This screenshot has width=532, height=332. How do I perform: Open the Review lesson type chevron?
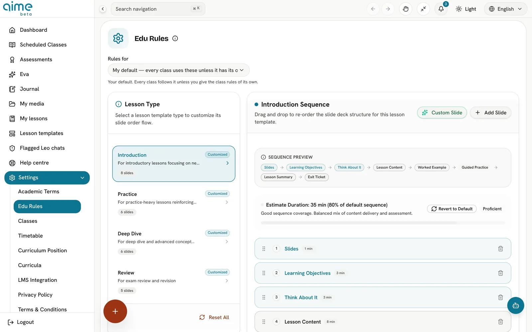click(227, 281)
